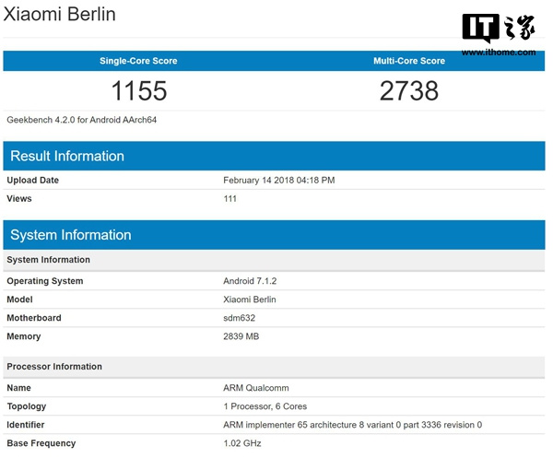
Task: Click the Xiaomi Berlin model value
Action: click(250, 299)
